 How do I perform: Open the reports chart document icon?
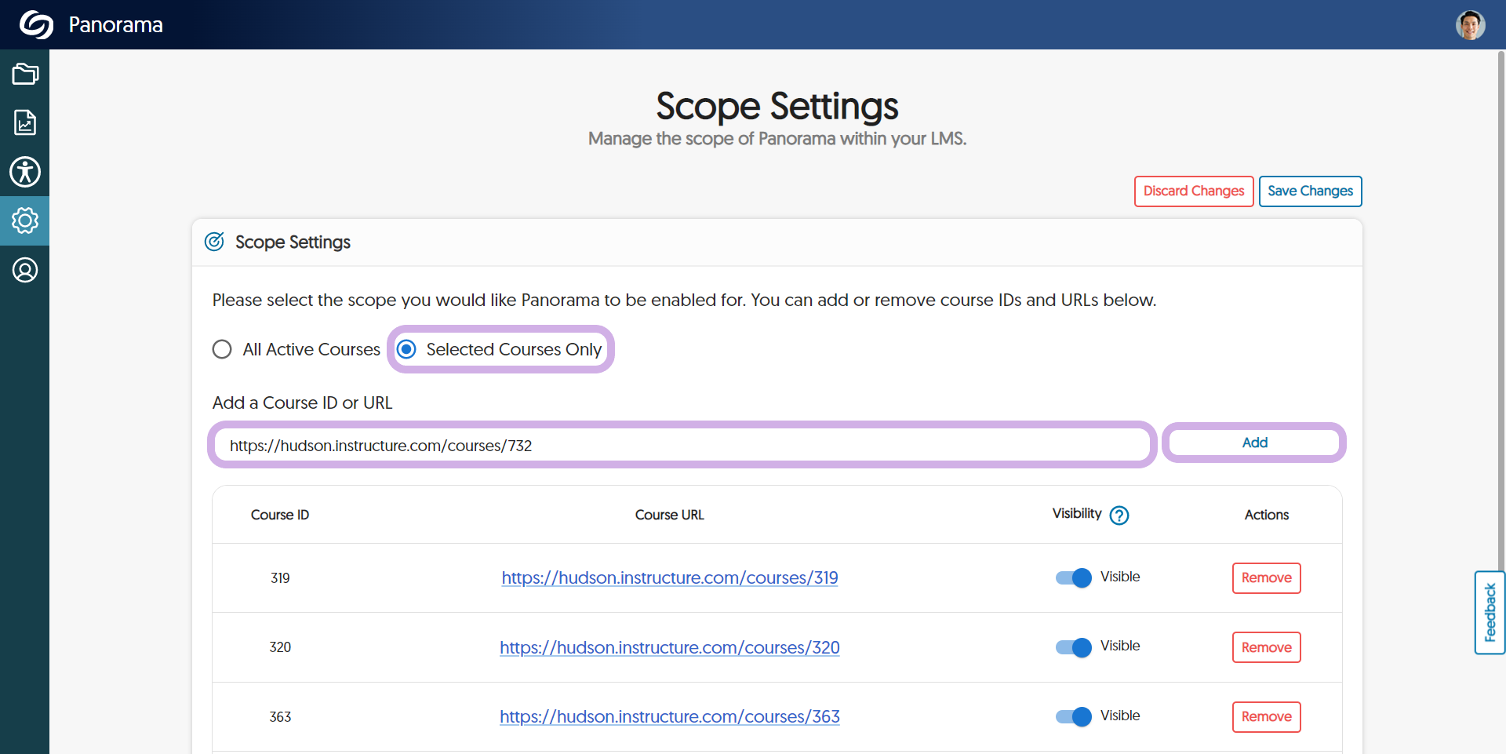[25, 122]
